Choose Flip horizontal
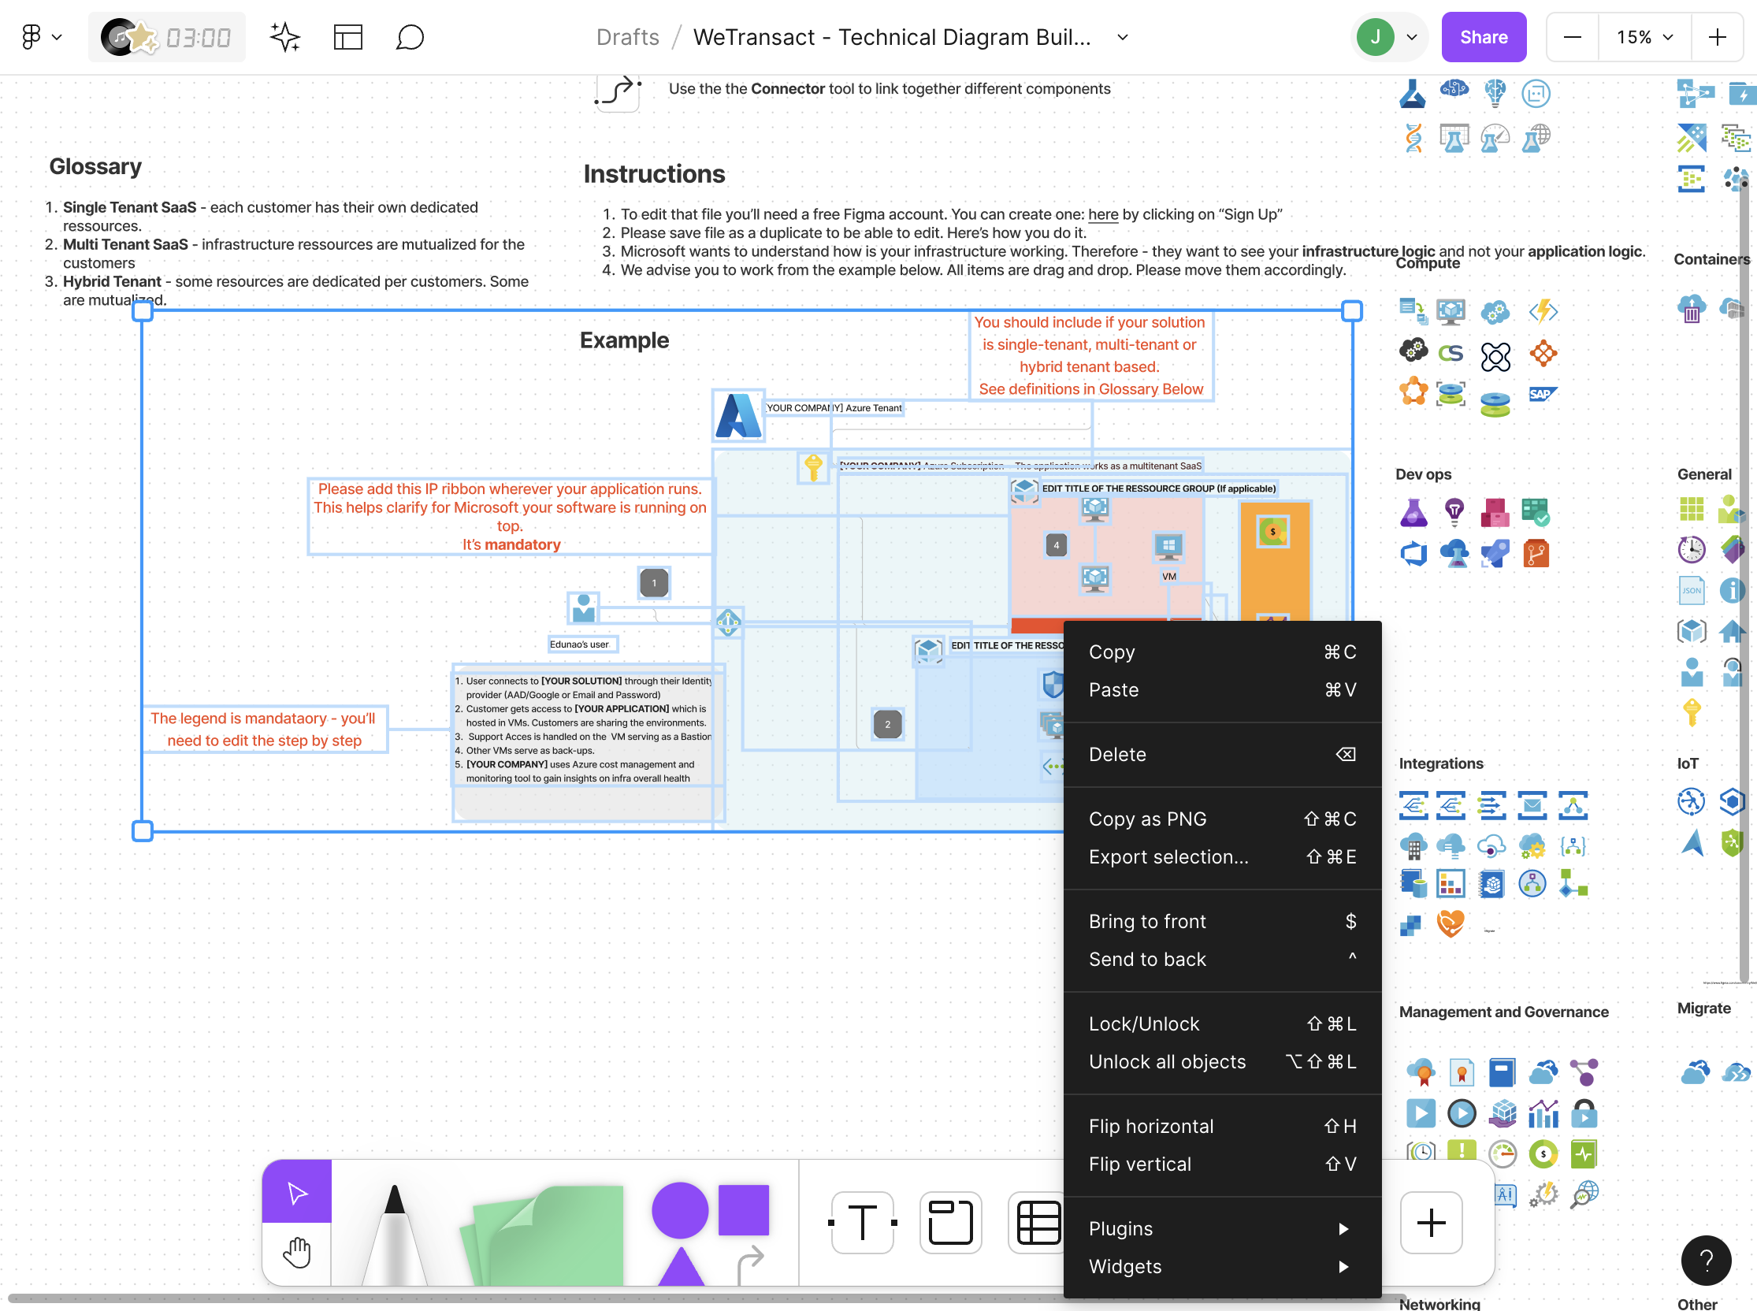1757x1311 pixels. (x=1222, y=1126)
